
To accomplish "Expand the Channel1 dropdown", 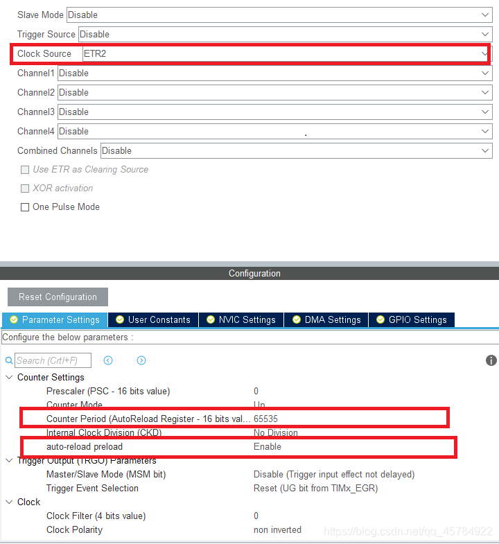I will 274,73.
